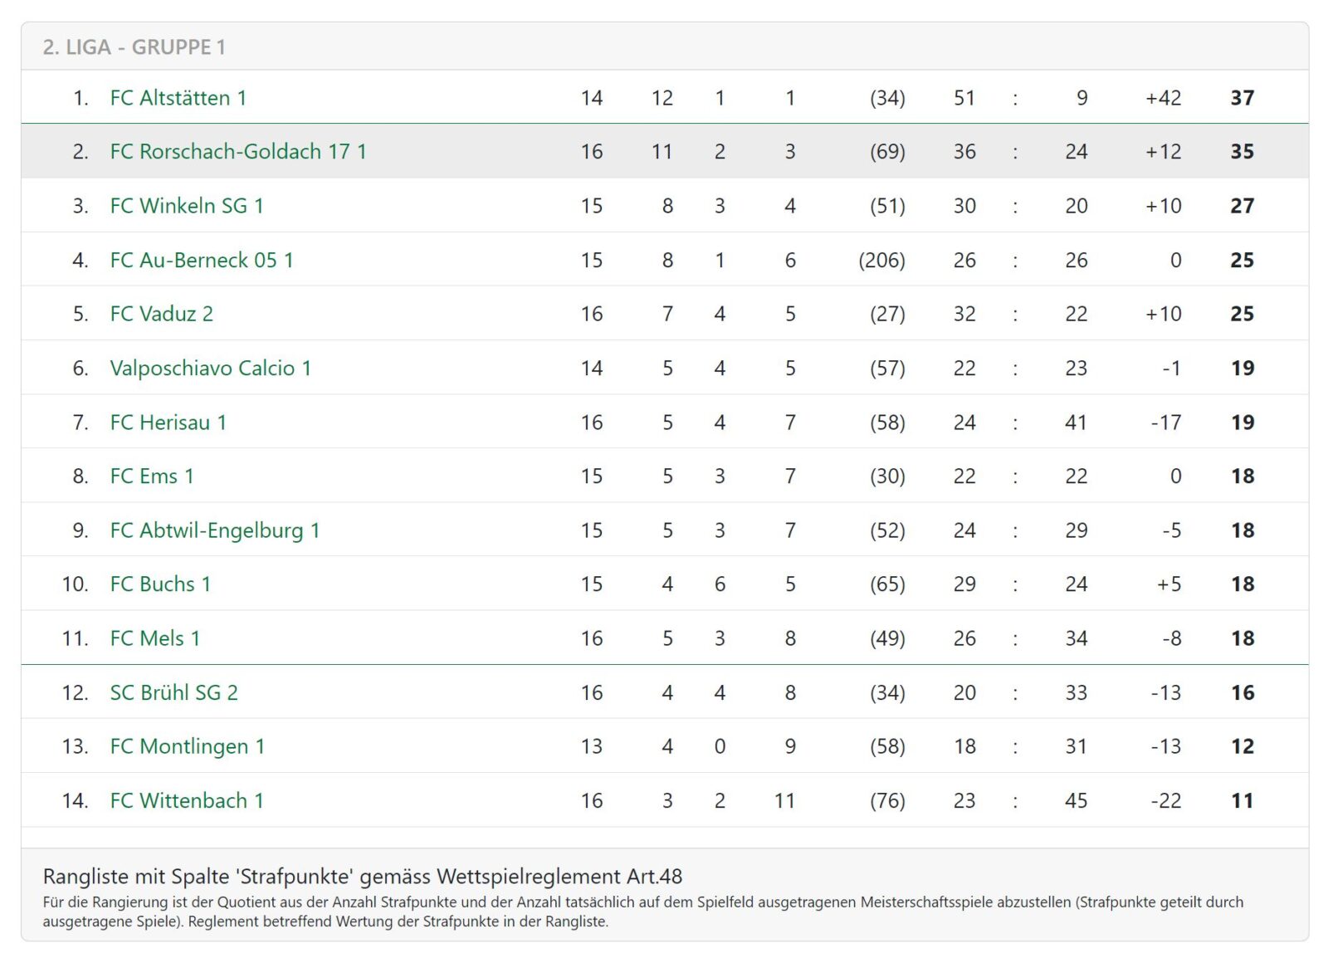
Task: Select the SC Brühl SG 2 link
Action: [173, 693]
